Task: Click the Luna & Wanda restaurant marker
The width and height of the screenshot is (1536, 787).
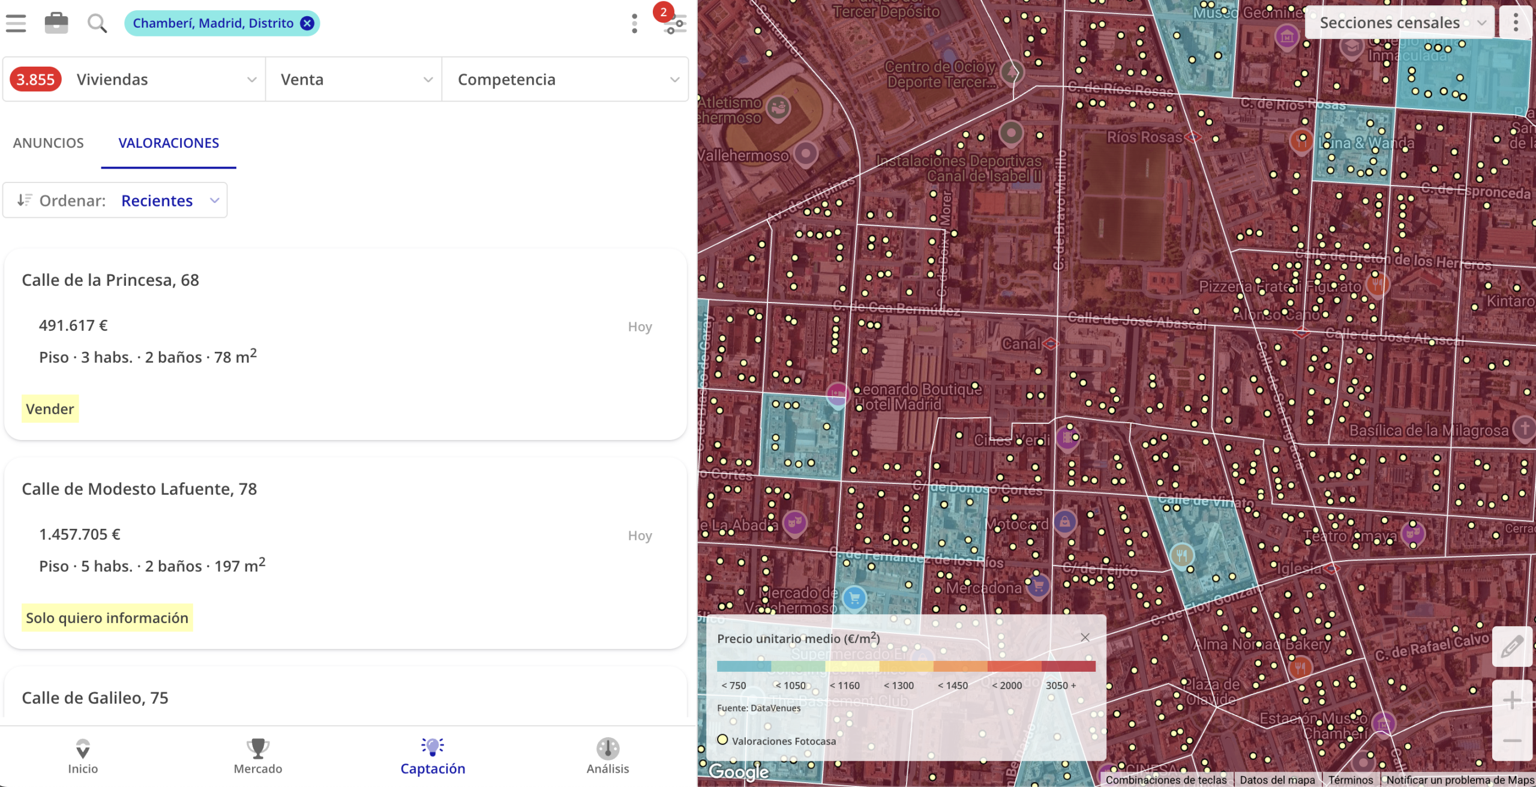Action: (x=1301, y=142)
